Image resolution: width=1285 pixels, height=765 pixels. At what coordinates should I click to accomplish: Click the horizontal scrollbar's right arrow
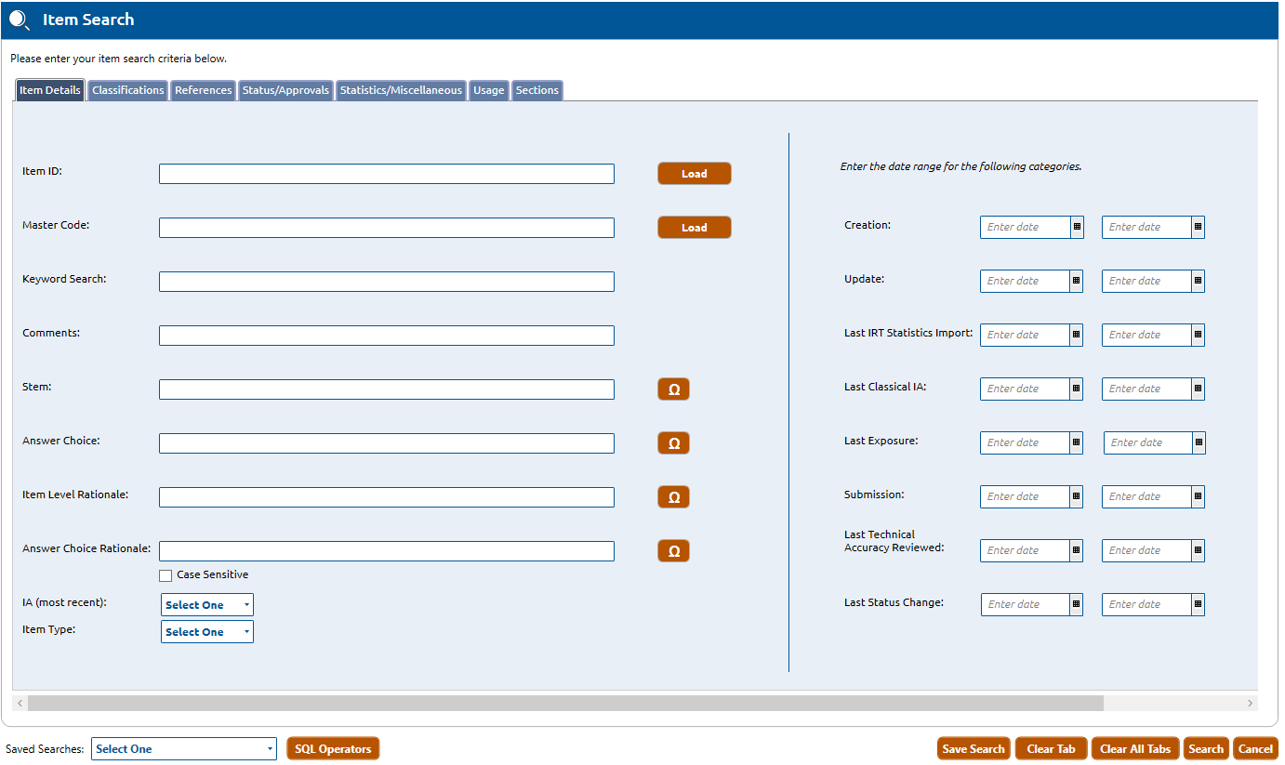[1251, 704]
